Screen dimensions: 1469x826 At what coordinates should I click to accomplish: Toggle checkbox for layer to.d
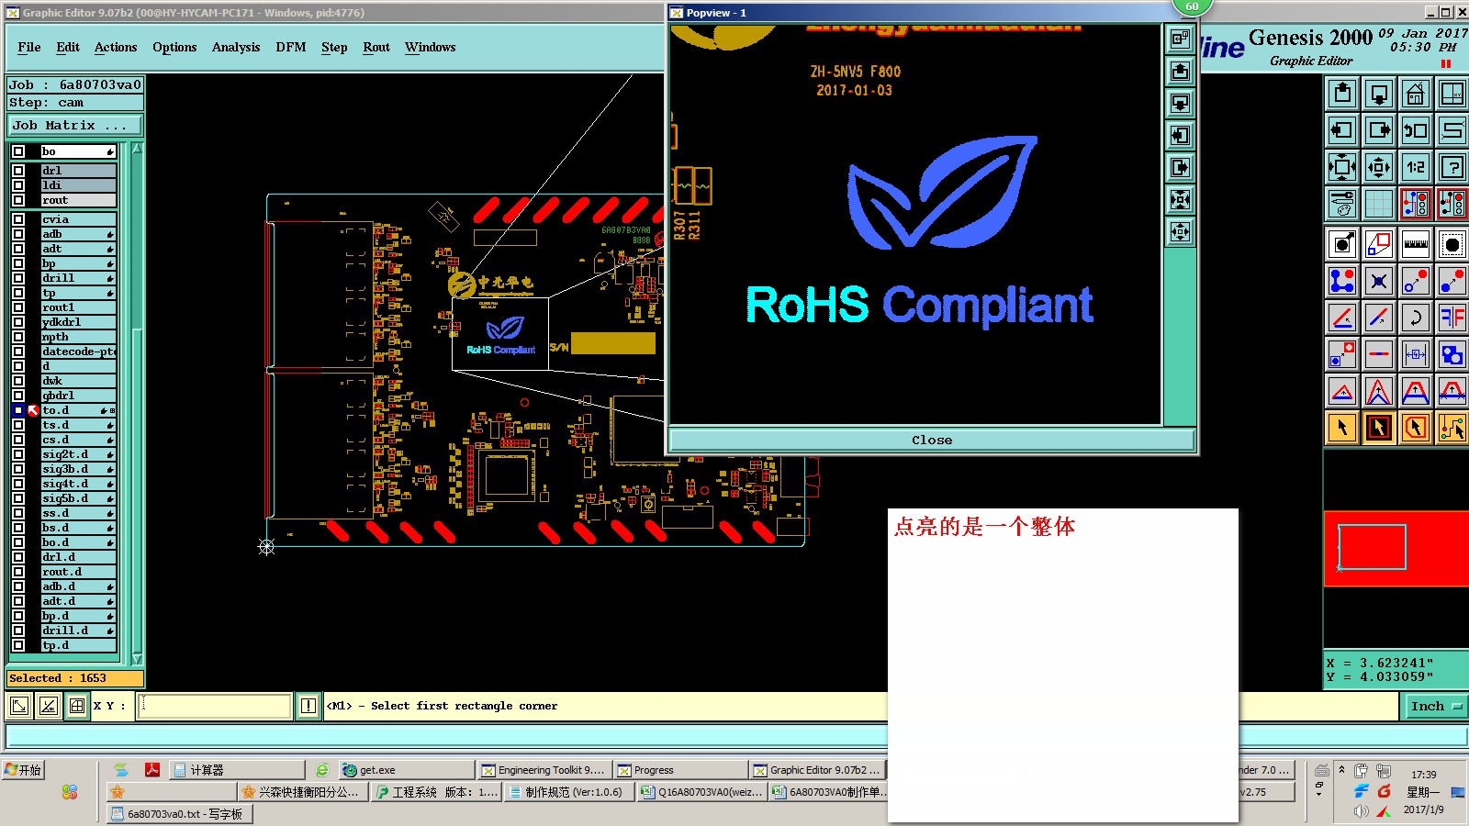pyautogui.click(x=18, y=410)
